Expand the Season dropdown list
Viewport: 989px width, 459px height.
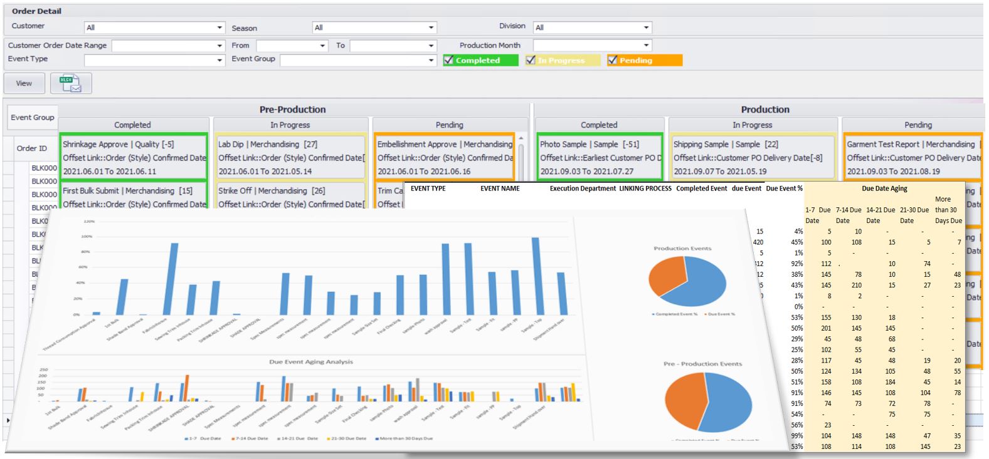point(431,28)
